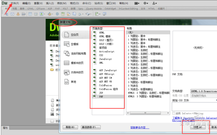217x135 pixels.
Task: Insert a comment using the toolbar icon
Action: pyautogui.click(x=74, y=14)
